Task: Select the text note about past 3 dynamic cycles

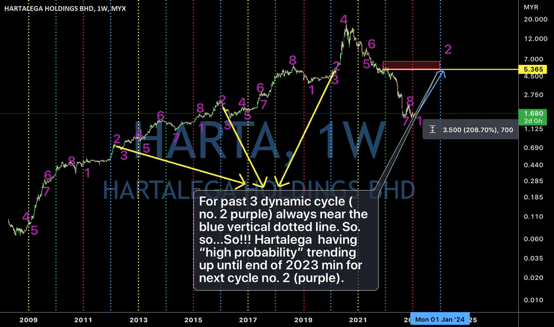Action: point(286,240)
